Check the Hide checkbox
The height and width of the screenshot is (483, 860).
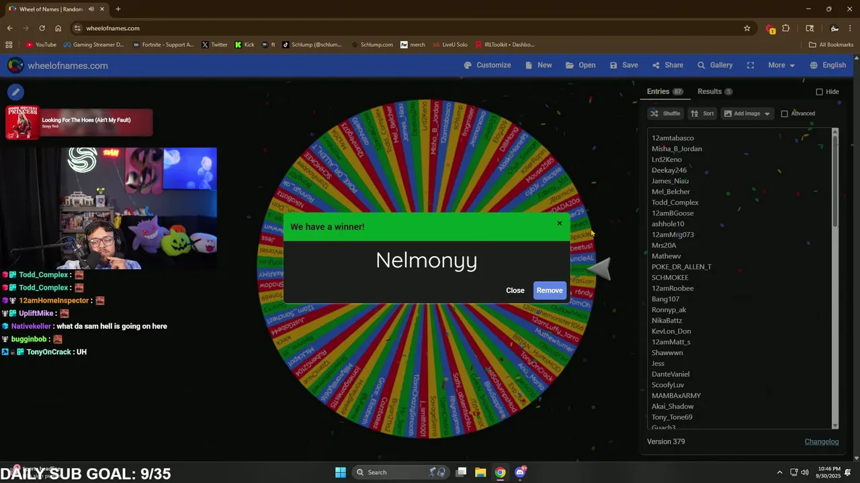point(819,92)
